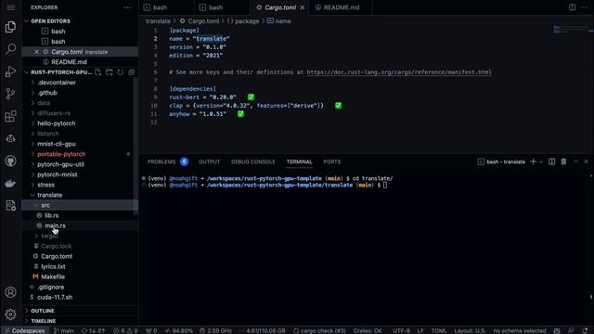
Task: Click the main branch status item
Action: [64, 330]
